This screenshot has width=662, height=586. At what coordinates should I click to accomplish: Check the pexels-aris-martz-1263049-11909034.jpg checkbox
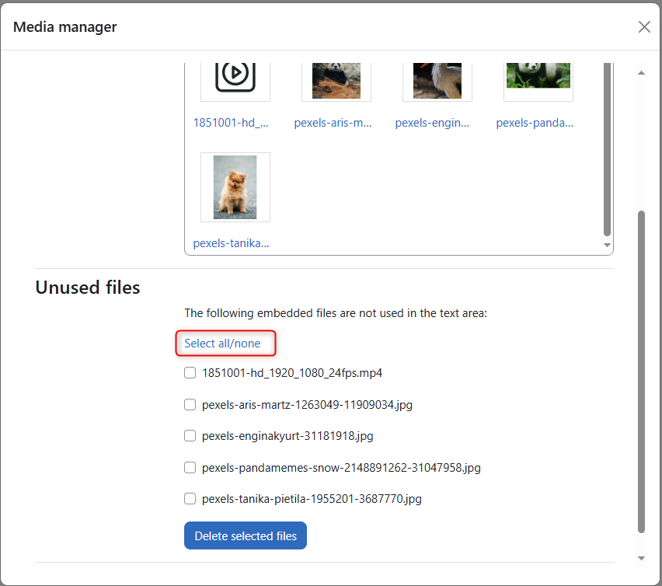pyautogui.click(x=190, y=404)
